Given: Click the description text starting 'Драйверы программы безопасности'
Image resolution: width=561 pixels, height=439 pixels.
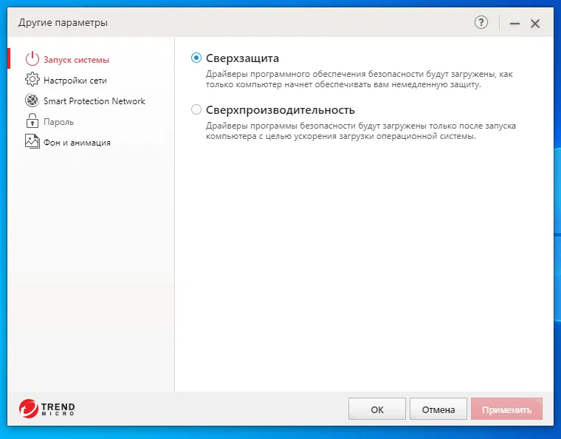Looking at the screenshot, I should tap(361, 131).
